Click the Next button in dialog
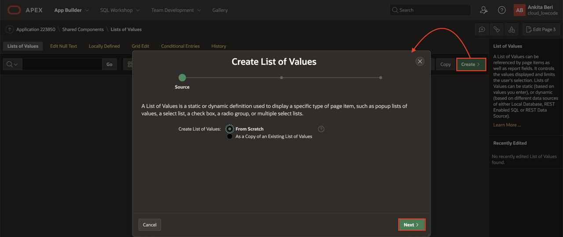Image resolution: width=563 pixels, height=237 pixels. tap(411, 225)
